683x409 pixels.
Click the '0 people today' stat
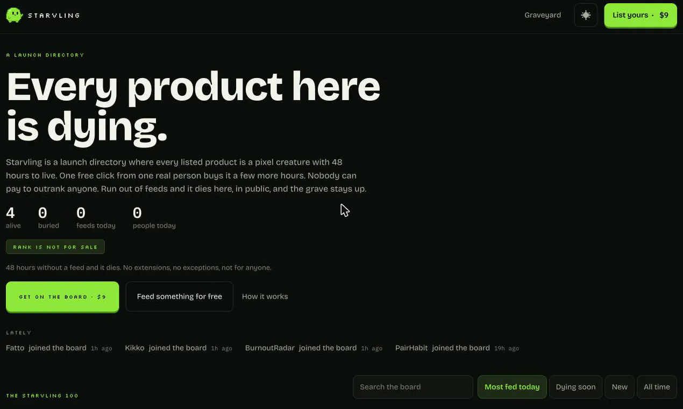154,218
